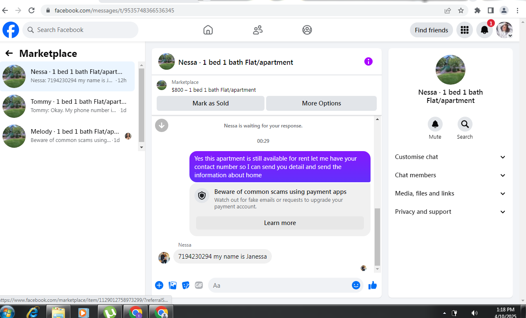Go to the Home feed icon
The image size is (526, 318).
coord(208,30)
